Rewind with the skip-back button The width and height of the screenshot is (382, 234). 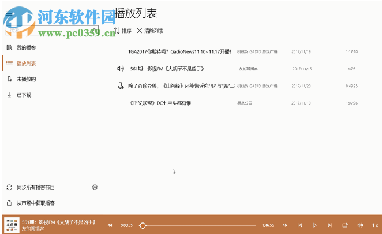click(x=110, y=225)
